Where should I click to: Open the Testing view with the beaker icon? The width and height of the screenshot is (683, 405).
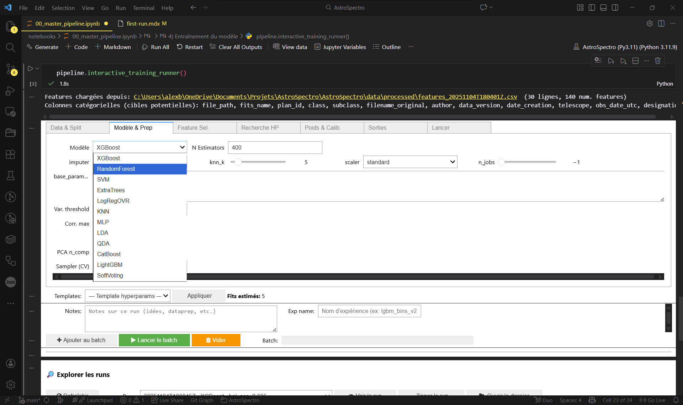pyautogui.click(x=11, y=175)
